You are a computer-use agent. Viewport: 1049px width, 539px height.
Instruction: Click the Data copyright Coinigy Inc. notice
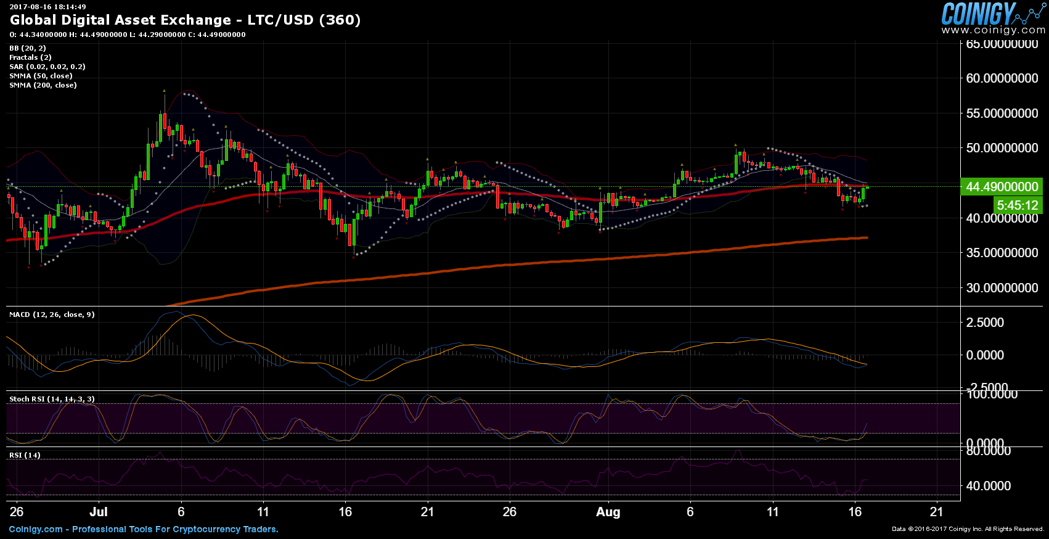(x=968, y=529)
